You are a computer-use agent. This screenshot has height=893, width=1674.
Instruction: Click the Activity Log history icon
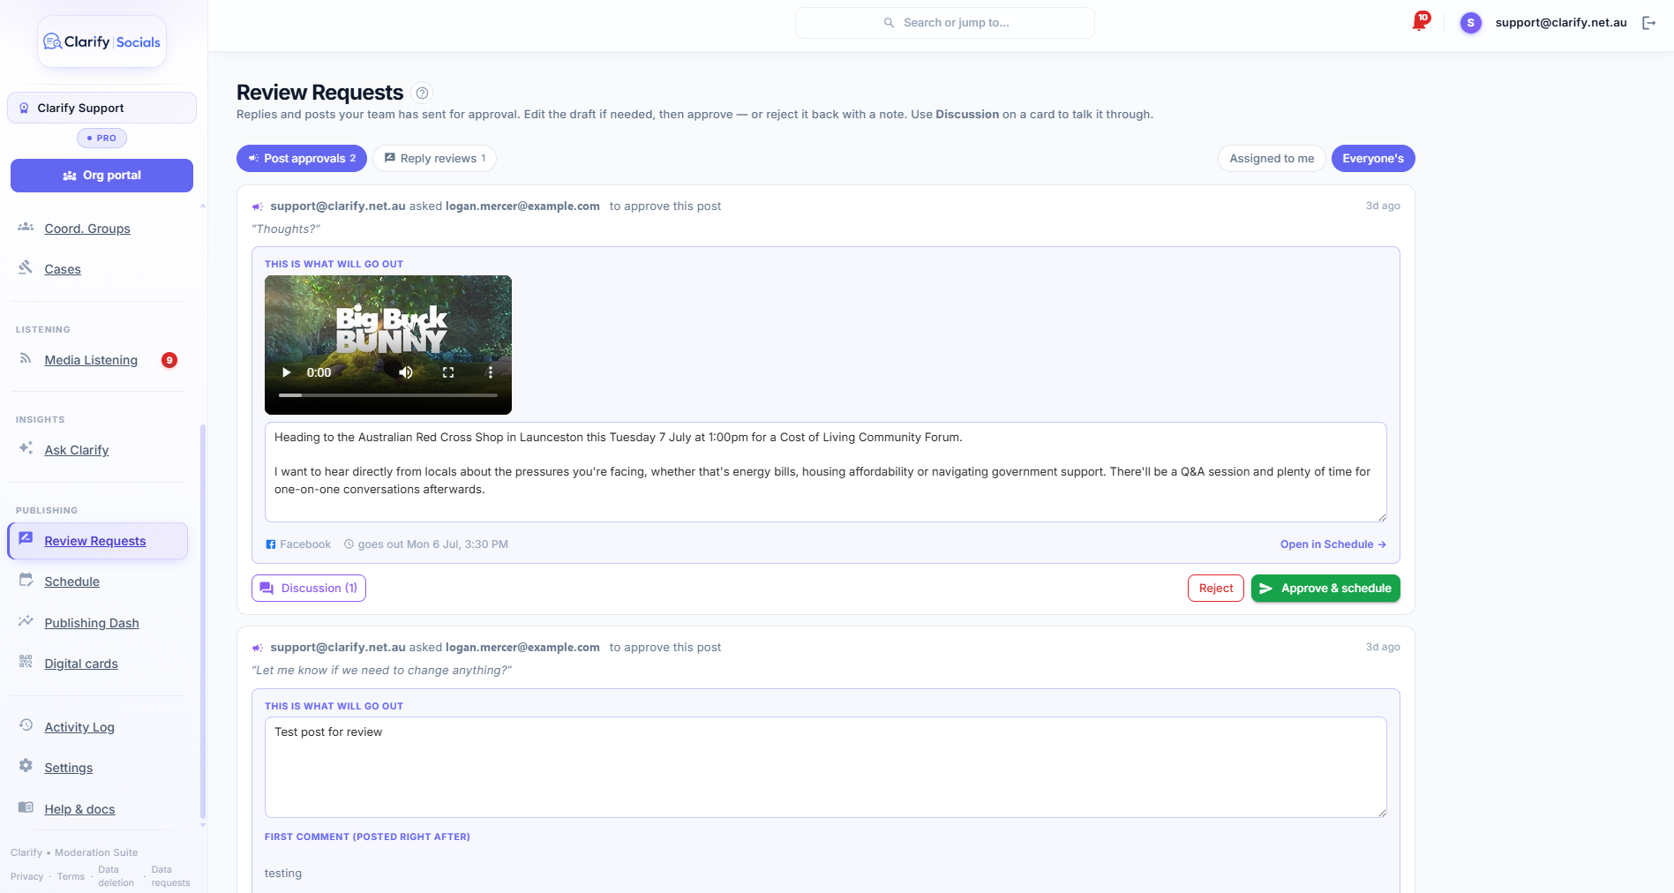point(26,725)
